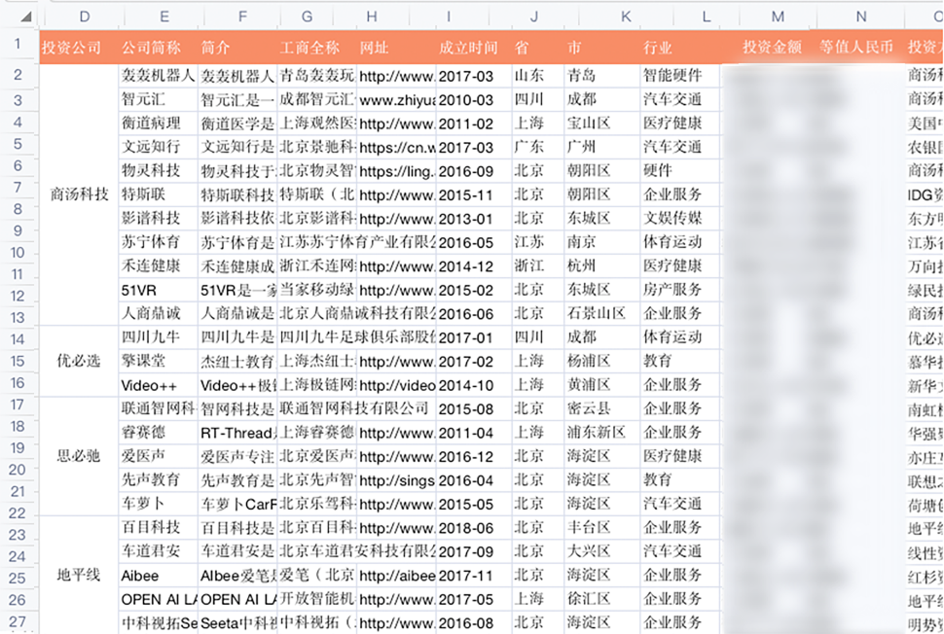
Task: Click the 省 header cell
Action: (x=538, y=47)
